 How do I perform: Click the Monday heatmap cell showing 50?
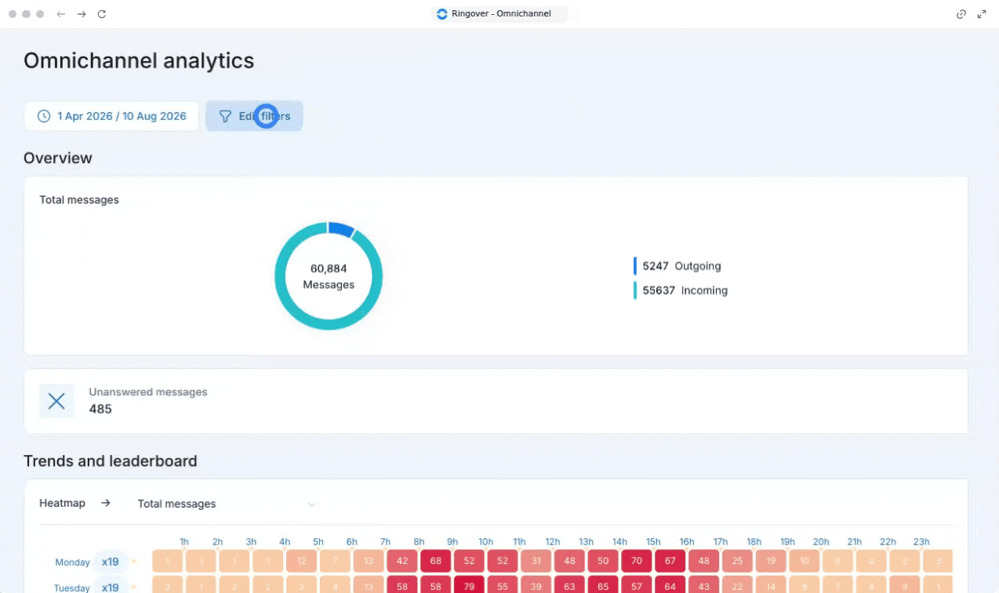tap(603, 561)
